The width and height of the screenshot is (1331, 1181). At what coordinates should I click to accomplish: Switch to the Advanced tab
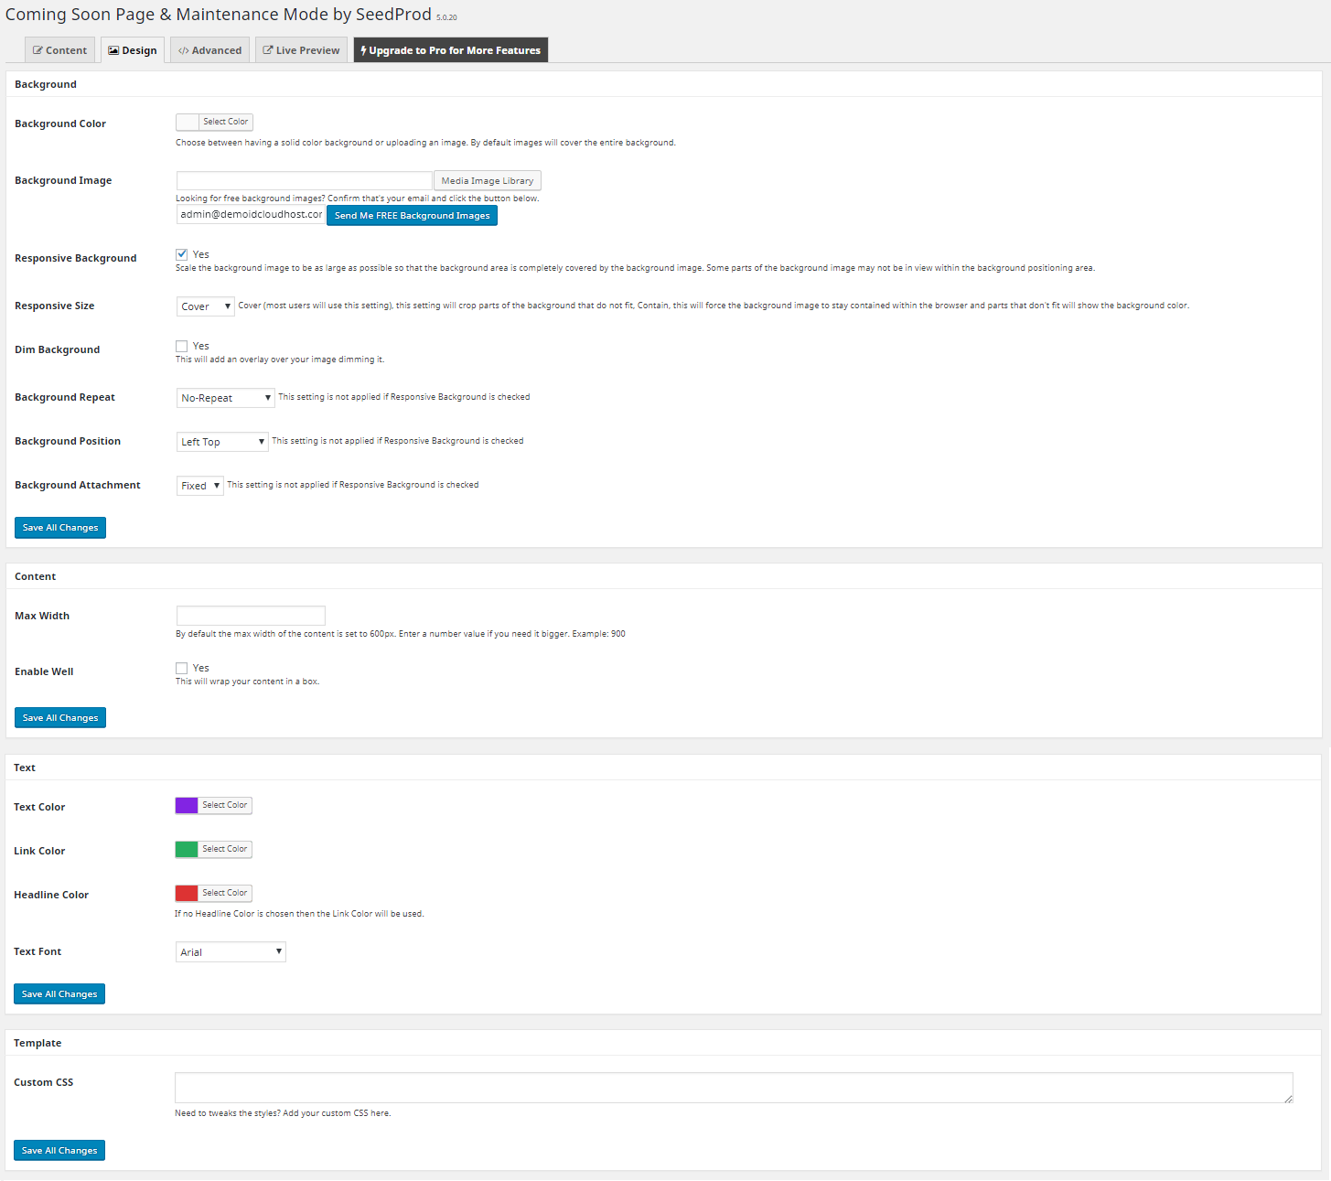[x=209, y=49]
